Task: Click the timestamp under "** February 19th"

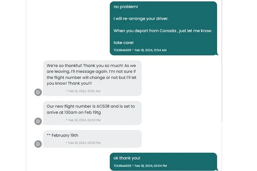Action: click(x=85, y=143)
